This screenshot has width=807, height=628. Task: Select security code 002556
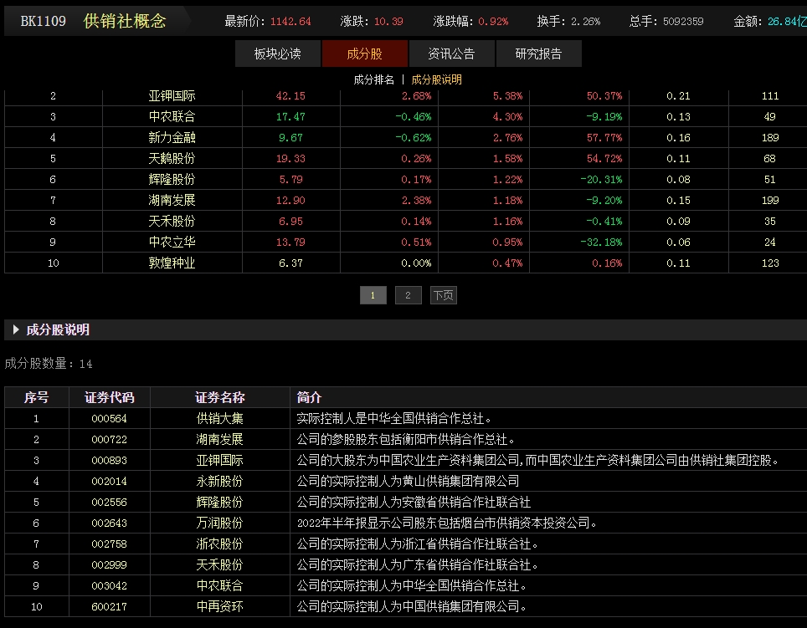point(109,502)
